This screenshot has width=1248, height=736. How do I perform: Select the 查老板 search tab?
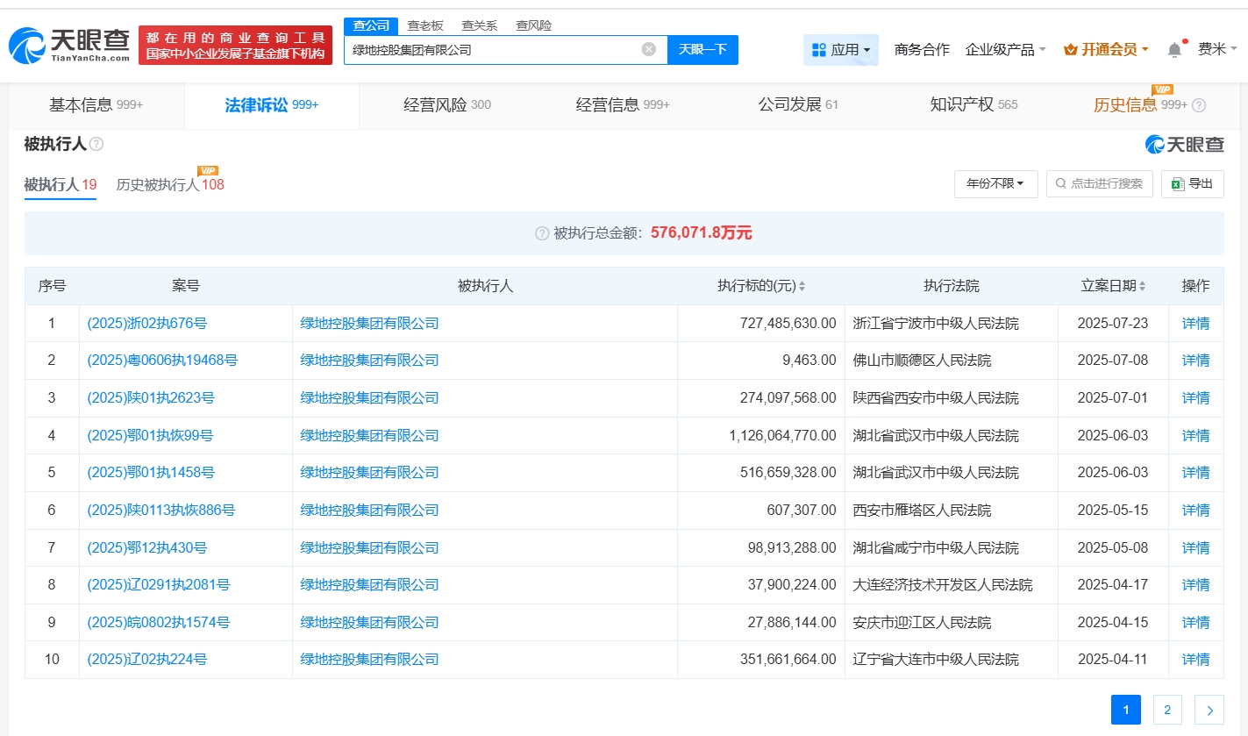click(x=425, y=25)
